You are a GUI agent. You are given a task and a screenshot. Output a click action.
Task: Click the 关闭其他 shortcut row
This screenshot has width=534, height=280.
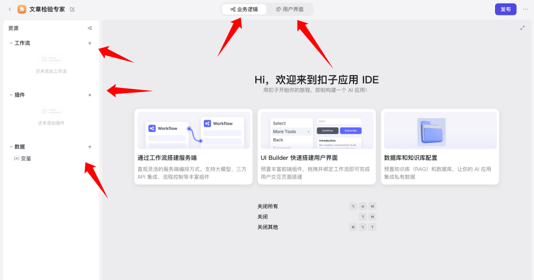[x=317, y=227]
